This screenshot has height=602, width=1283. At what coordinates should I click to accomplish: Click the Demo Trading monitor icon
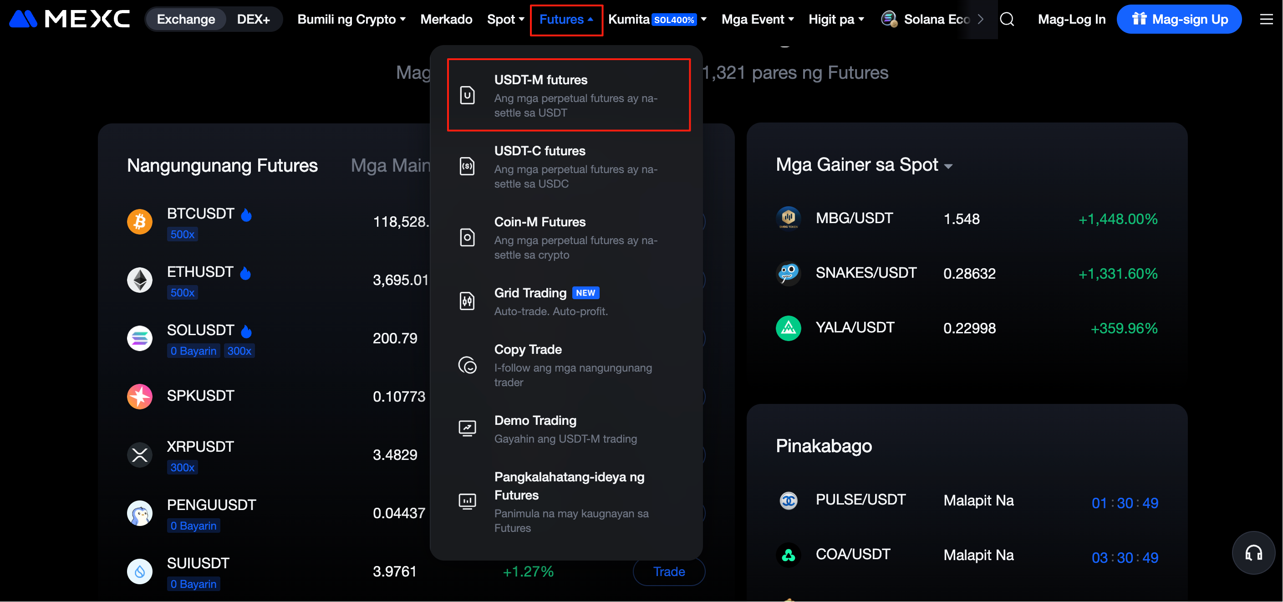pos(467,429)
